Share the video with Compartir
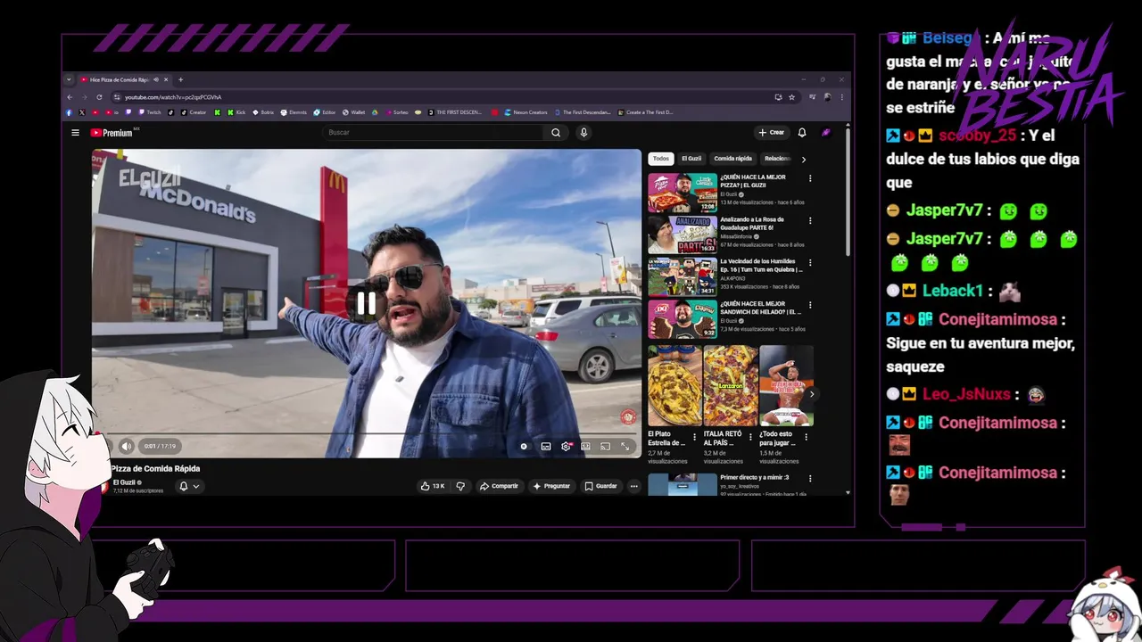The height and width of the screenshot is (642, 1142). pos(499,486)
